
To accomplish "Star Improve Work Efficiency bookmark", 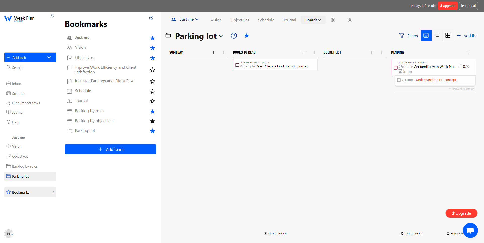I will tap(153, 70).
